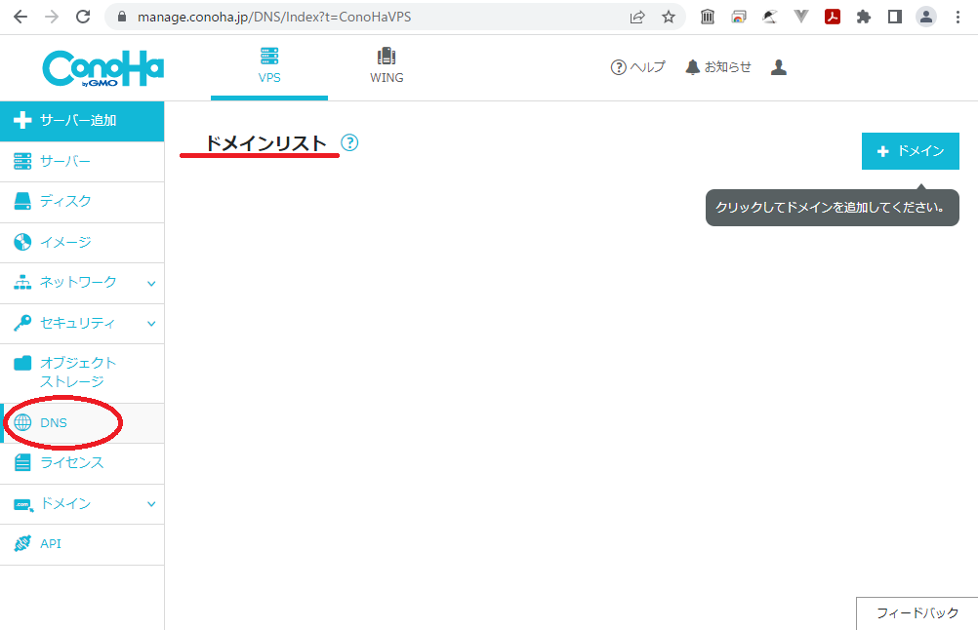Select the サーバー server icon in sidebar
The image size is (978, 630).
[x=21, y=160]
